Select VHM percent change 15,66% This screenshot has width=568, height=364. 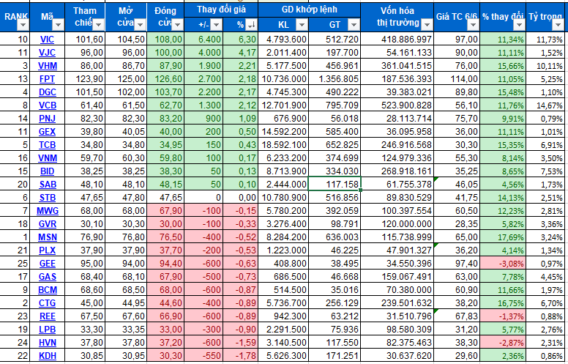[x=503, y=66]
